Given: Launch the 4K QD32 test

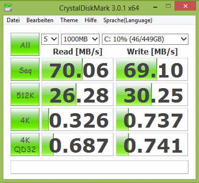Looking at the screenshot, I should (x=25, y=144).
